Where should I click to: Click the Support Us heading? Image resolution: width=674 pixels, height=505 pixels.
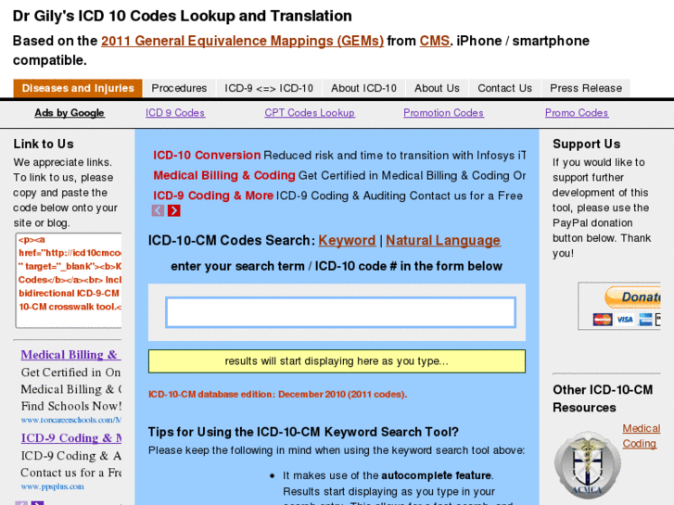(586, 144)
